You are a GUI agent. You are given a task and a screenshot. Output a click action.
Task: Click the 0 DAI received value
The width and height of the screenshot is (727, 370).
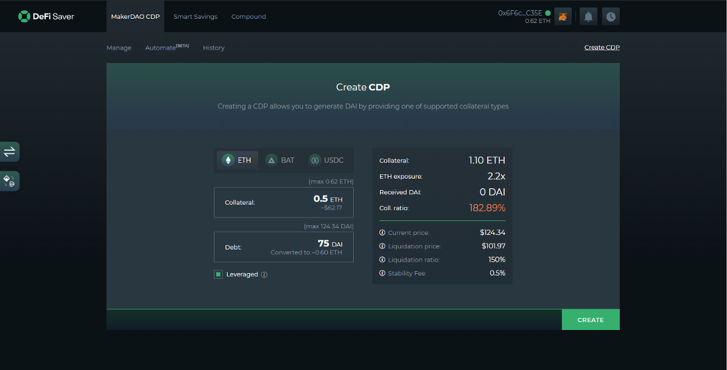493,192
